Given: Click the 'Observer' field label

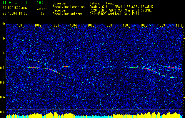Looking at the screenshot, I should click(x=60, y=3).
